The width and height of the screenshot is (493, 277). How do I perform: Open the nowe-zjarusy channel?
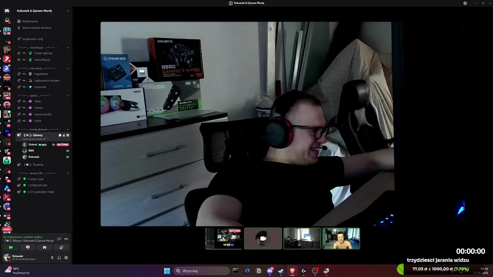coord(43,53)
